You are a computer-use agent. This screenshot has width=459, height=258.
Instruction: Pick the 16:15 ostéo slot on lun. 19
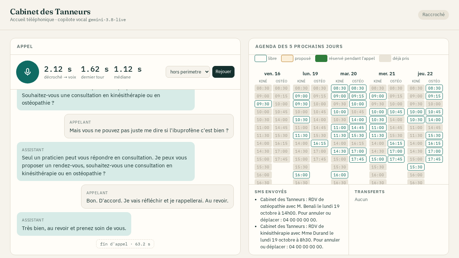click(x=320, y=143)
